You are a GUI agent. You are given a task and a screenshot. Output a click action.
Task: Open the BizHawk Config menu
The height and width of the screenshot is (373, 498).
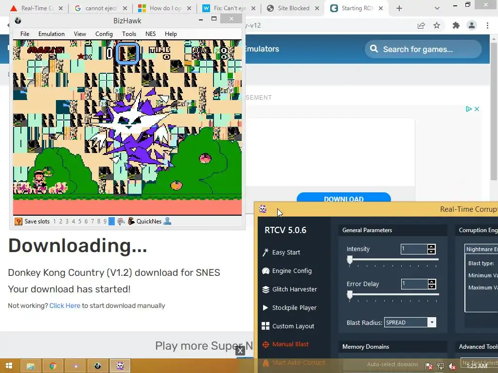pos(104,34)
